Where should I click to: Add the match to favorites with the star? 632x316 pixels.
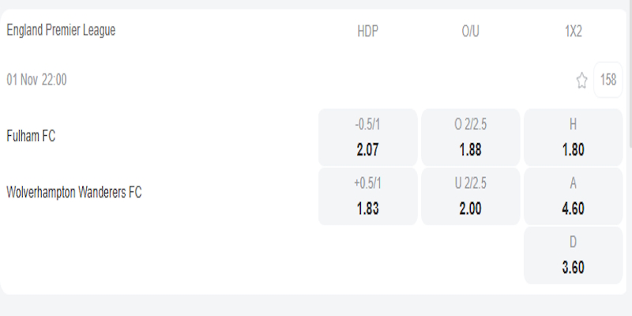click(582, 80)
